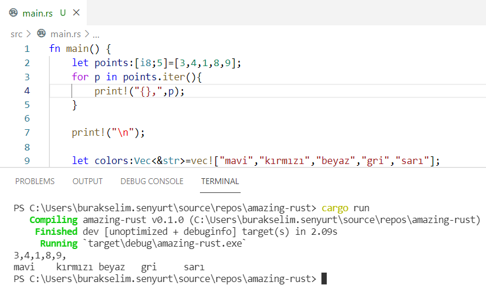Close the main.rs editor tab
This screenshot has width=486, height=285.
click(77, 12)
